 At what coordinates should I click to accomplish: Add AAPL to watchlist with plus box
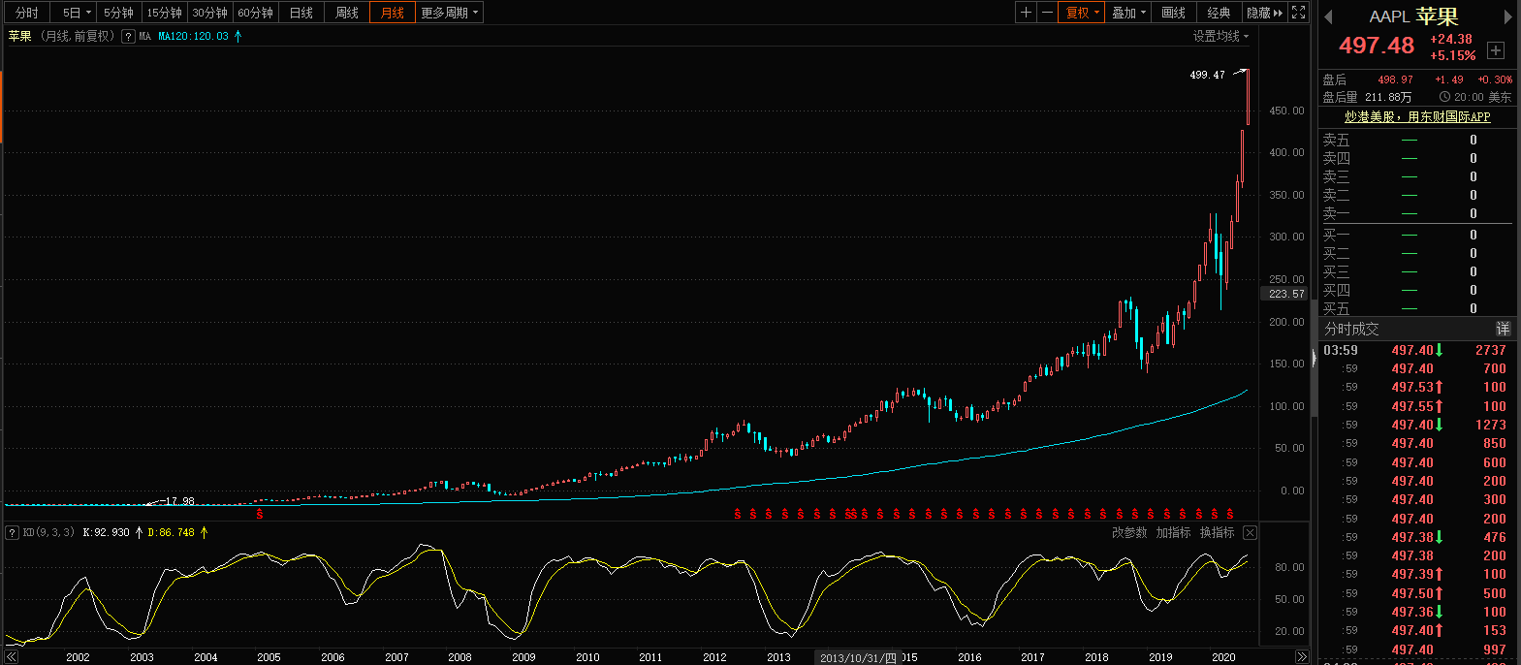pyautogui.click(x=1496, y=49)
